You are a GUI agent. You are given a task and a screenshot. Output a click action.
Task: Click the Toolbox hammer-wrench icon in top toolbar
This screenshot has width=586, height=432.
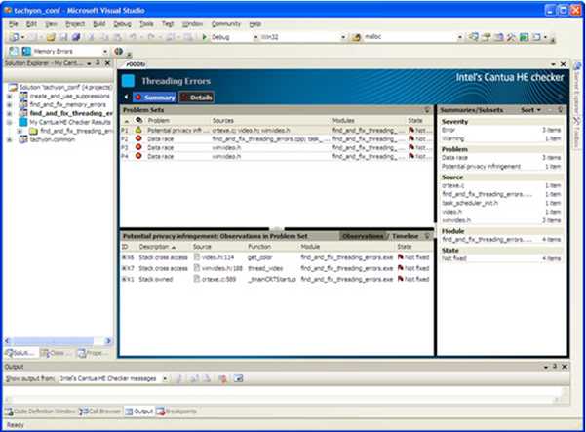tap(511, 37)
